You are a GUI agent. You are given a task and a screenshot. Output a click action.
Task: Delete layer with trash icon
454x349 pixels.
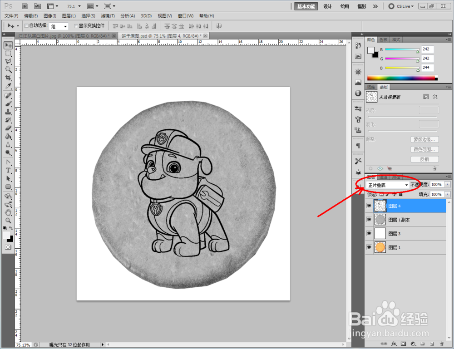point(442,344)
